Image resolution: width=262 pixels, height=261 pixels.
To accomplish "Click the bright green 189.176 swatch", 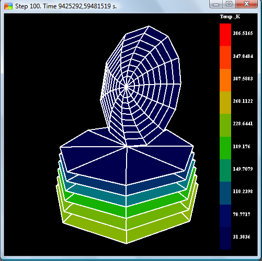I will tap(225, 148).
